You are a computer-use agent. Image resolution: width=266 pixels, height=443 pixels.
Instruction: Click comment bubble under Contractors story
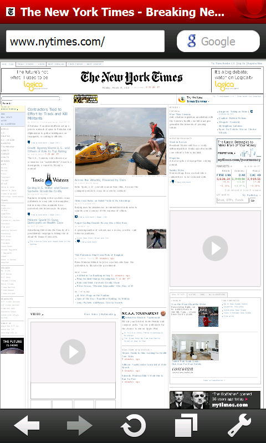pos(29,143)
